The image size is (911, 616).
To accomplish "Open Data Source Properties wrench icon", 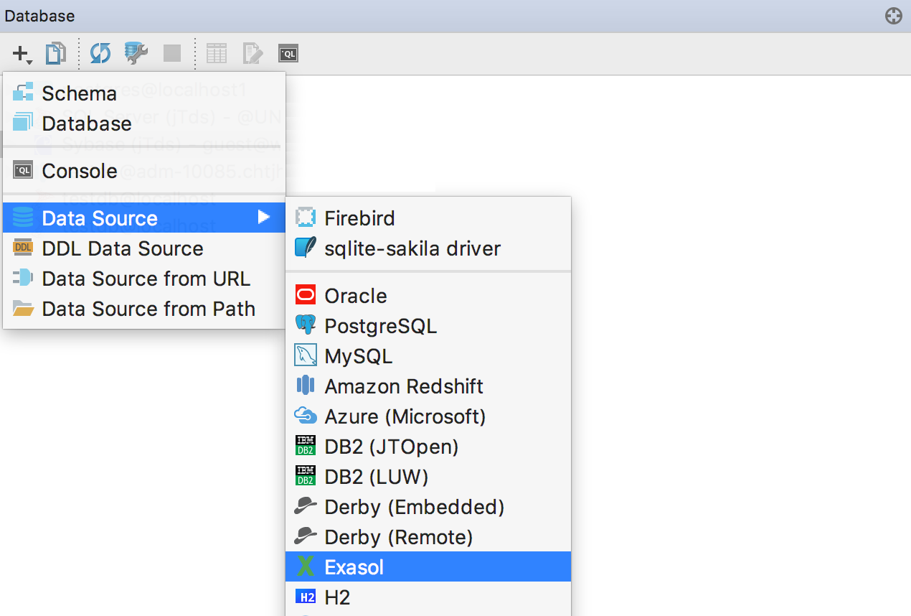I will point(136,53).
